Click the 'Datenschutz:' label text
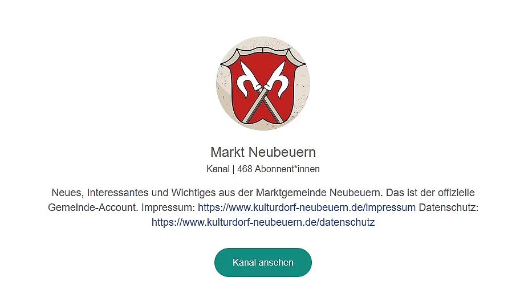This screenshot has width=516, height=289. [449, 207]
